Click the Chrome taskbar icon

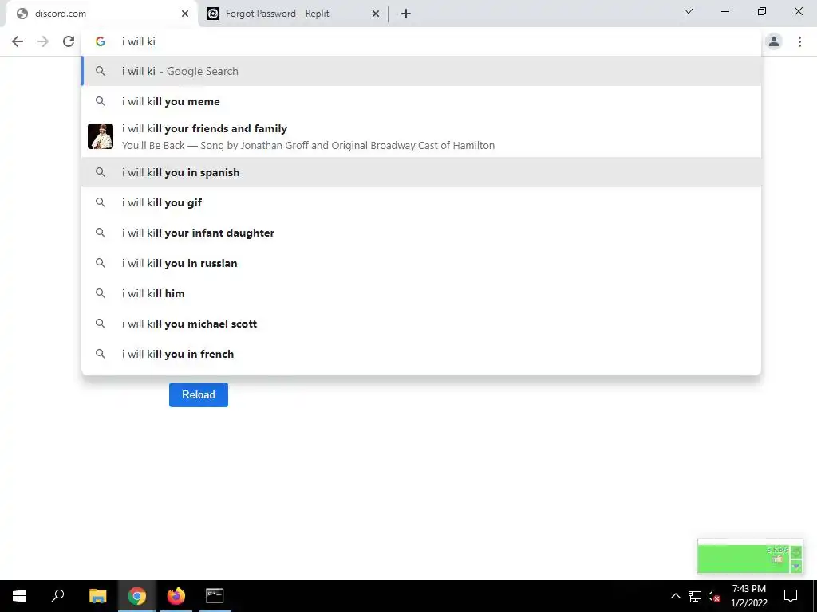point(137,596)
